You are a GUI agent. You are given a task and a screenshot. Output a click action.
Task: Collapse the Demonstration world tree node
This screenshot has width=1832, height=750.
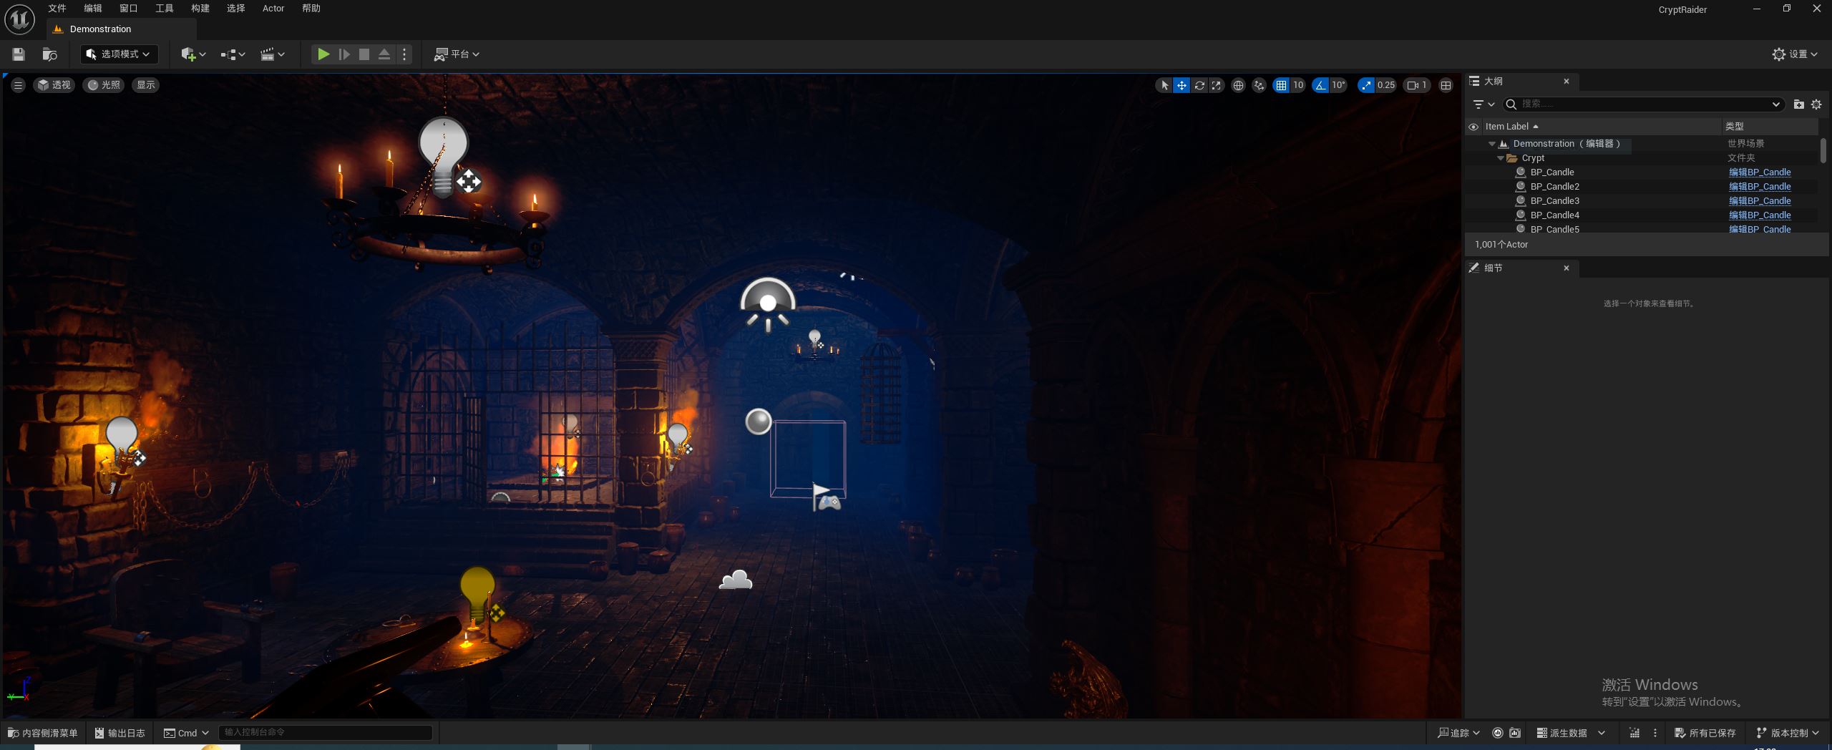click(1492, 144)
